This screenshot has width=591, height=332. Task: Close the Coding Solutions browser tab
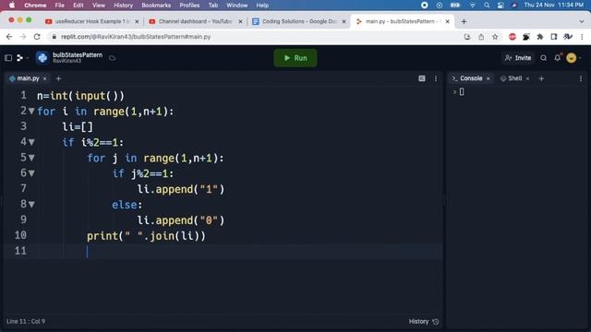coord(344,21)
